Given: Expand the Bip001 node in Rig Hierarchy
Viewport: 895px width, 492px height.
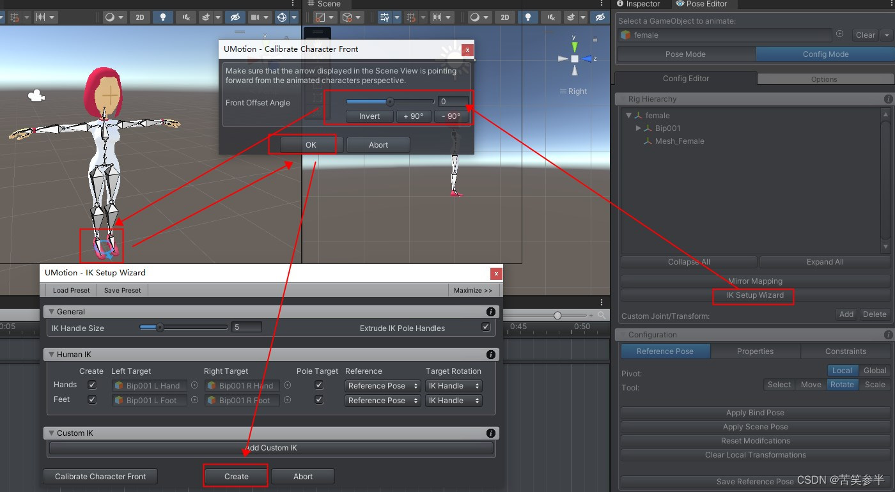Looking at the screenshot, I should 637,128.
